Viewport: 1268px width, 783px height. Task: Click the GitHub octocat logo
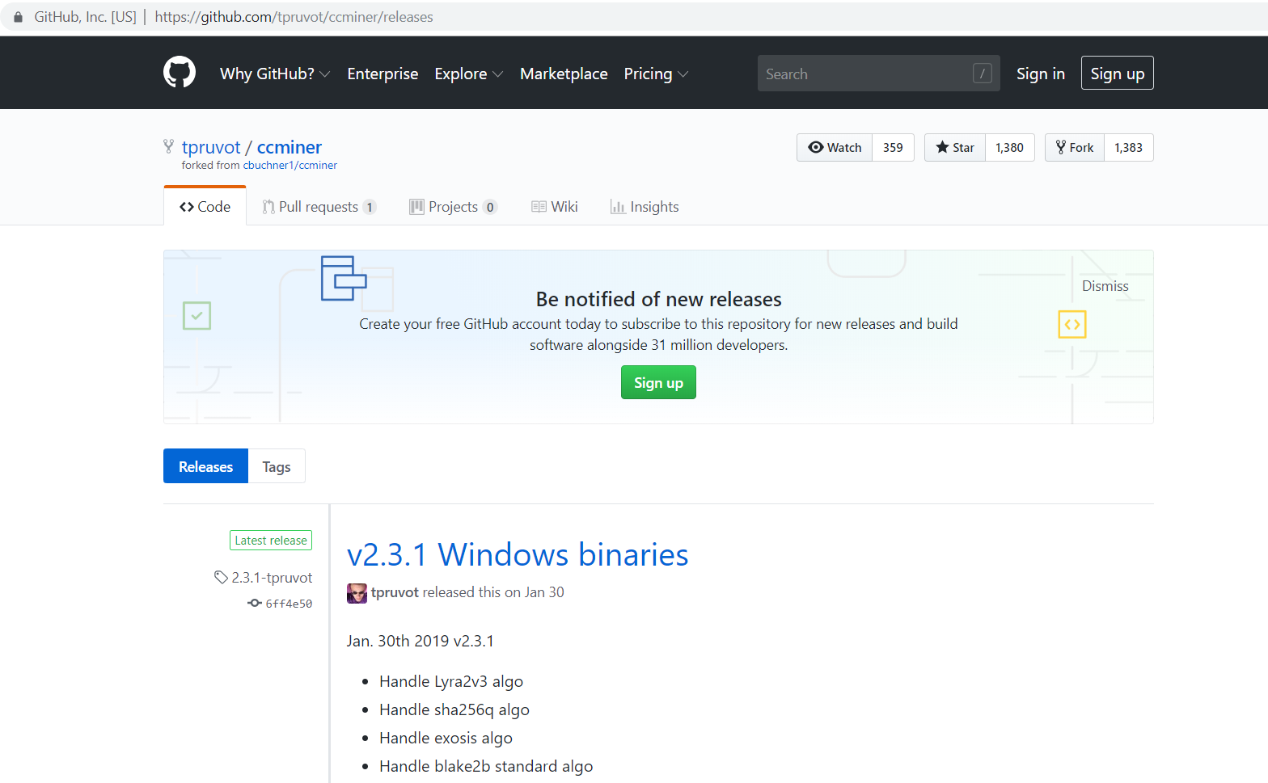(x=180, y=73)
